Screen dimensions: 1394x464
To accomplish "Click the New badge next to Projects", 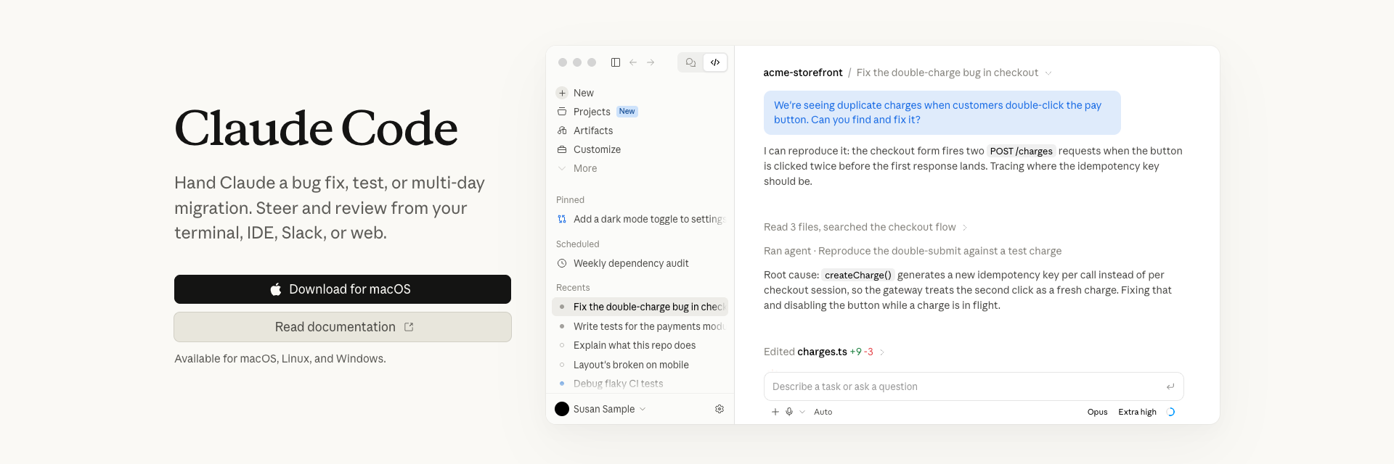I will pos(627,112).
